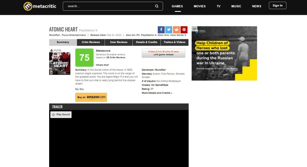Click the ATOMIC HEART page title

coord(63,29)
